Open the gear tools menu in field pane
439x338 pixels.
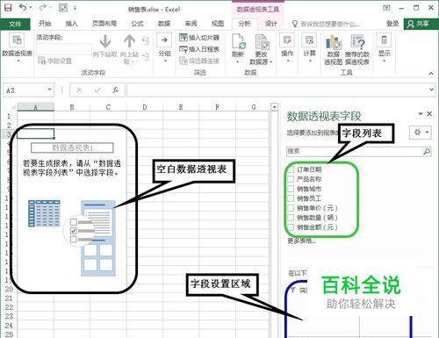pyautogui.click(x=421, y=133)
